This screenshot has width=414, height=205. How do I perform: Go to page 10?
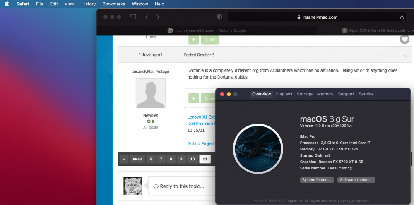193,159
